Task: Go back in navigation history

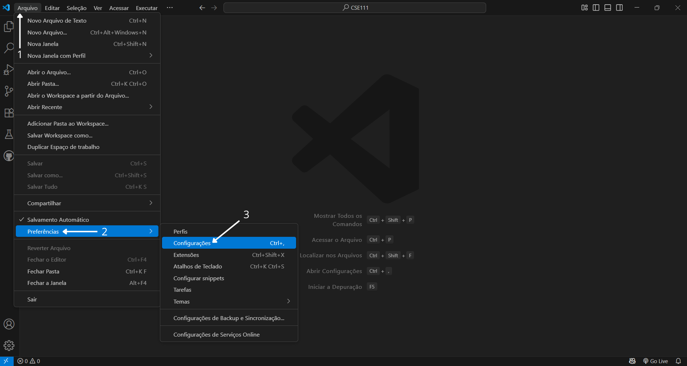Action: pyautogui.click(x=202, y=8)
